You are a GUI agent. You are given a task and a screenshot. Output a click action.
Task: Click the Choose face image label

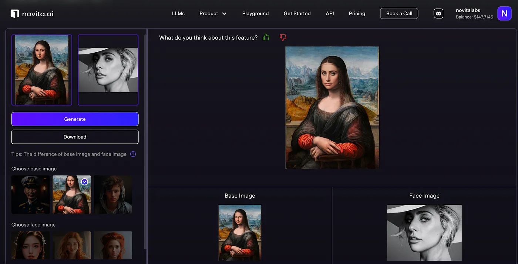tap(33, 225)
